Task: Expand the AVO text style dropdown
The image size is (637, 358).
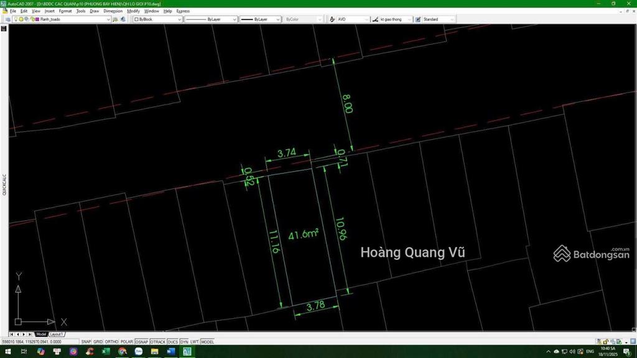Action: pyautogui.click(x=366, y=19)
